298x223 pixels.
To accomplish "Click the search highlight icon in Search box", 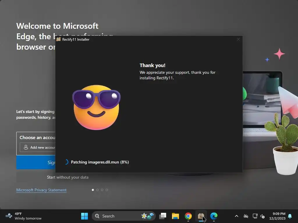I will (x=148, y=216).
